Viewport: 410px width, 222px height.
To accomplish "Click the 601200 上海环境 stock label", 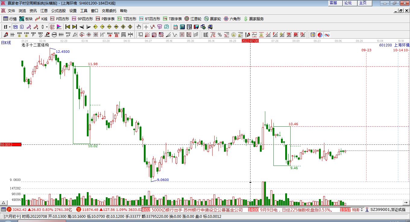I will (394, 45).
